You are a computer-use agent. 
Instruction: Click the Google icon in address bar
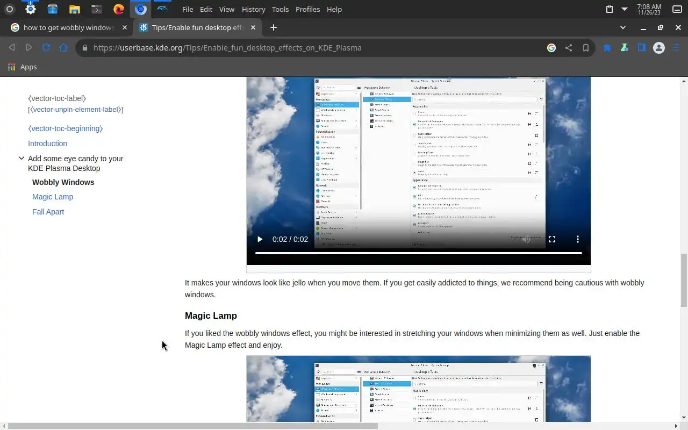pos(551,48)
